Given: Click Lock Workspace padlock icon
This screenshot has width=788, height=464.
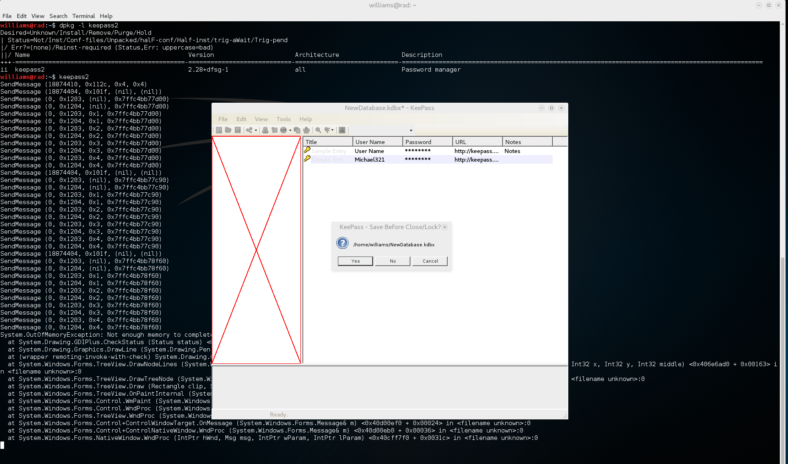Looking at the screenshot, I should pyautogui.click(x=342, y=130).
